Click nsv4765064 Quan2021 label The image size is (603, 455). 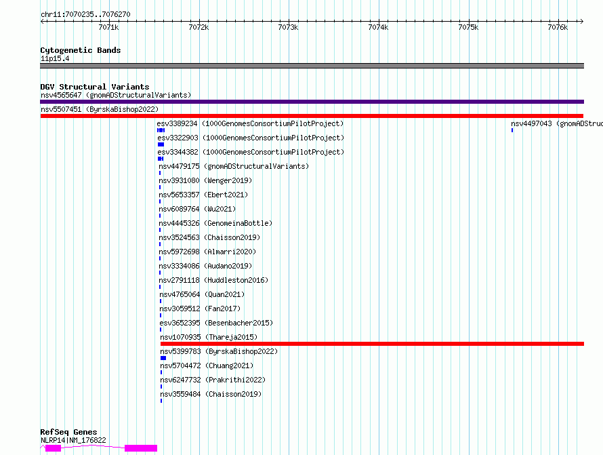tap(202, 294)
